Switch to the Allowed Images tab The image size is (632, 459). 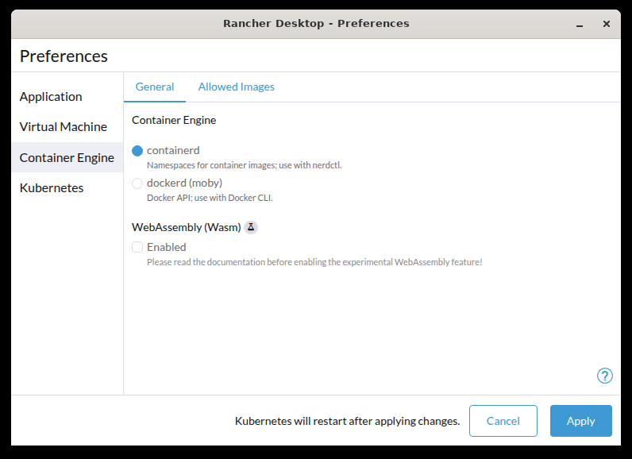pyautogui.click(x=236, y=87)
